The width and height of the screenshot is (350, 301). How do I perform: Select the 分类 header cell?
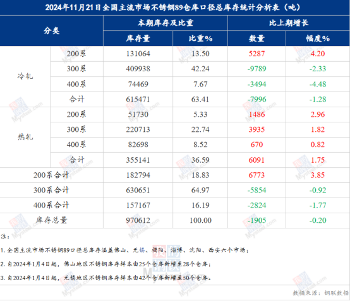52,31
